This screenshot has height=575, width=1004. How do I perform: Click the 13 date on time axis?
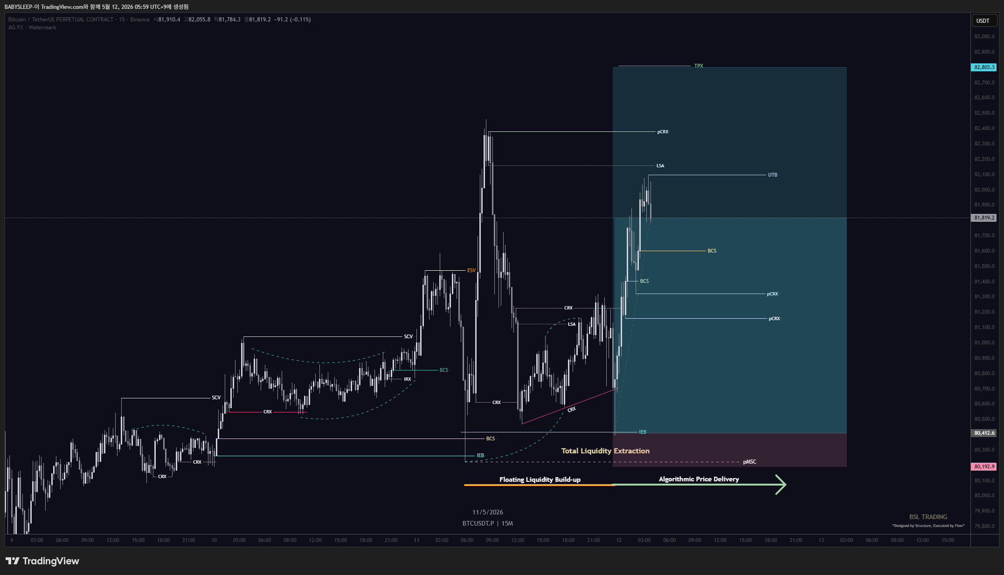tap(821, 540)
